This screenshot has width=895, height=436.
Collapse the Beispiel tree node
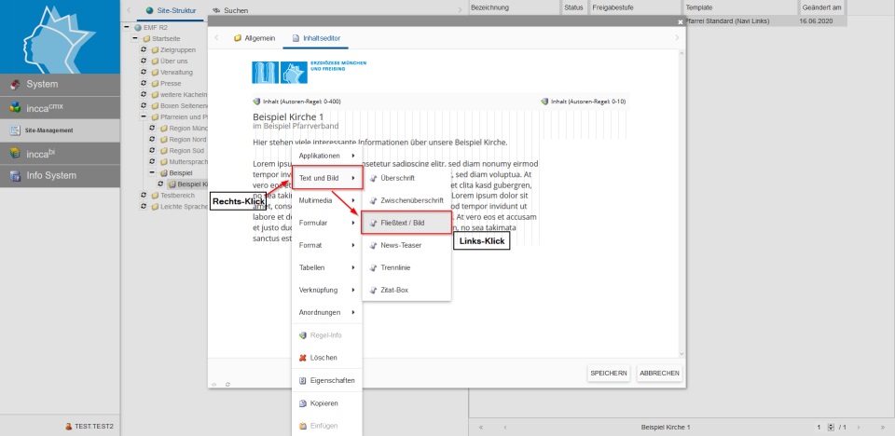click(x=151, y=173)
